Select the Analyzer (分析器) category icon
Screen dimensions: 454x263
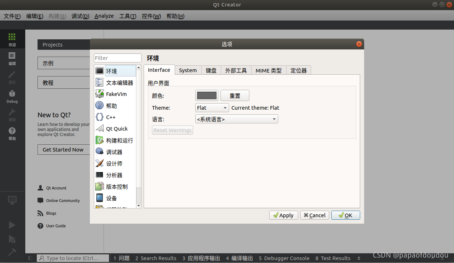click(100, 175)
